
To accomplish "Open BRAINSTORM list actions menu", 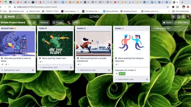I will coord(33,29).
